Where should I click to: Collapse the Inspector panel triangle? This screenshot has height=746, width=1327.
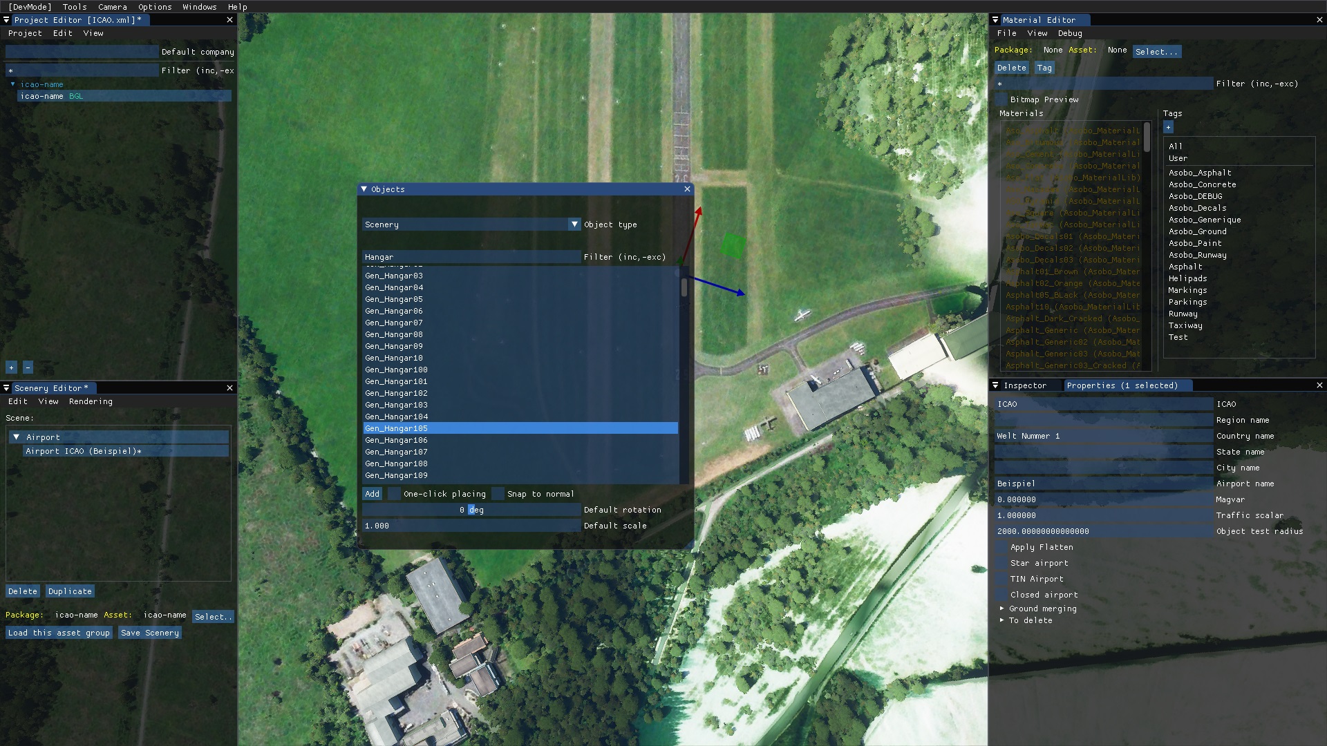[x=995, y=385]
